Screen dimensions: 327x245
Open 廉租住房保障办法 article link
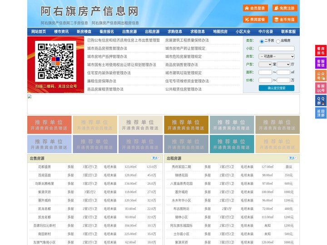point(102,81)
